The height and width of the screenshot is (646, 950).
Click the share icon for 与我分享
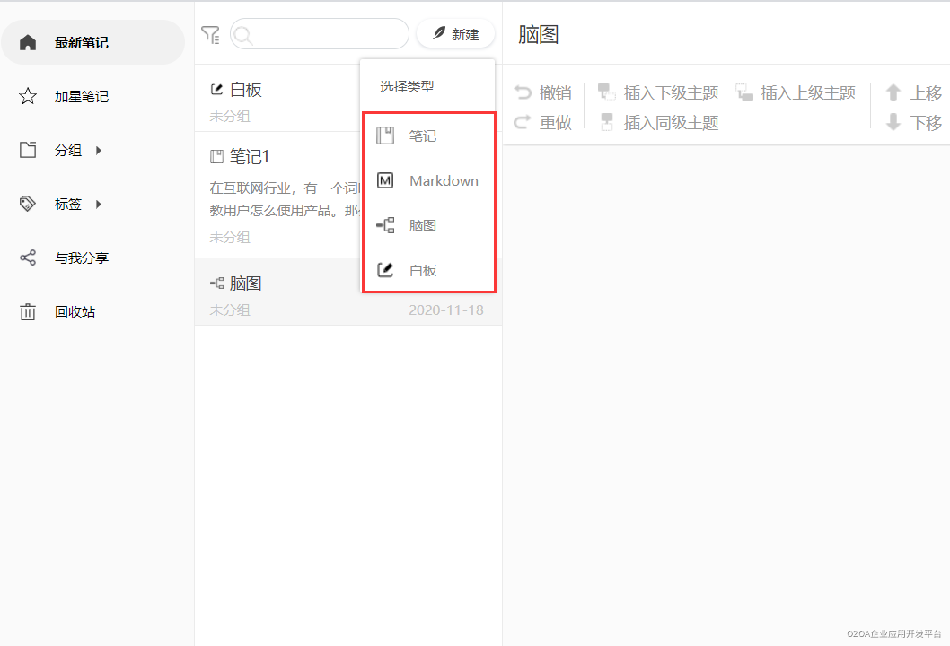pyautogui.click(x=28, y=258)
